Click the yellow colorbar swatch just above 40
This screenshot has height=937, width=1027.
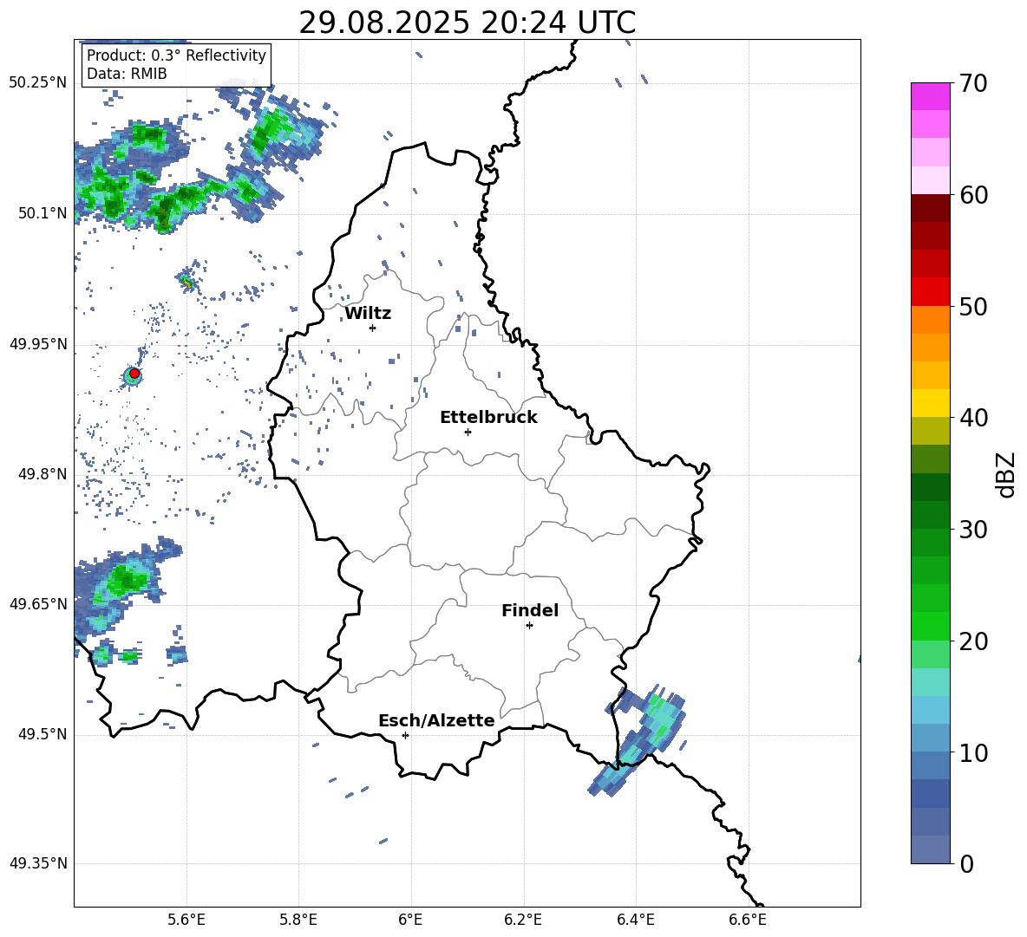click(930, 403)
